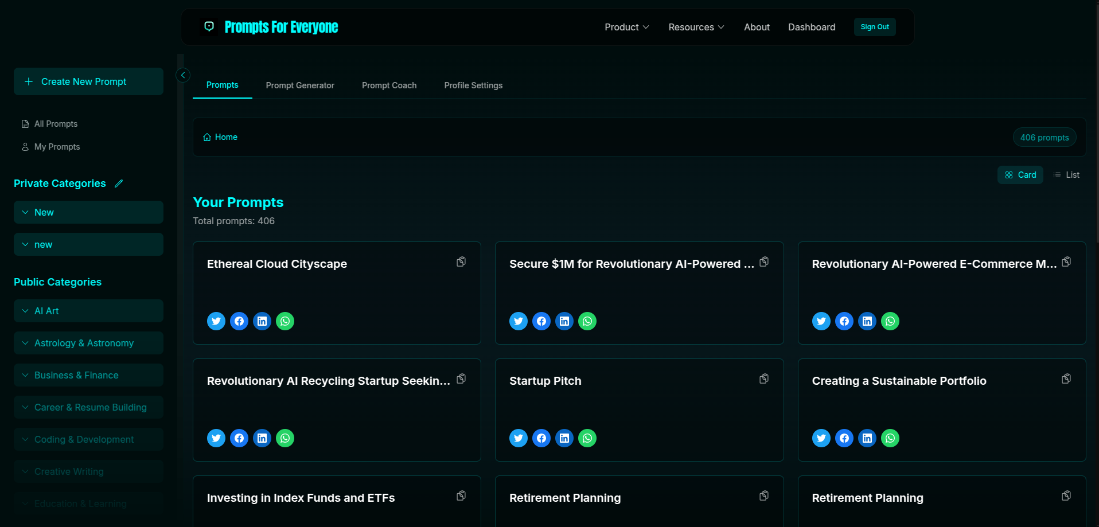Share Ethereal Cloud Cityscape on WhatsApp

click(x=285, y=321)
